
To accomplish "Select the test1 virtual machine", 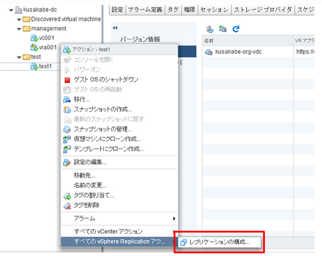I will tap(45, 67).
